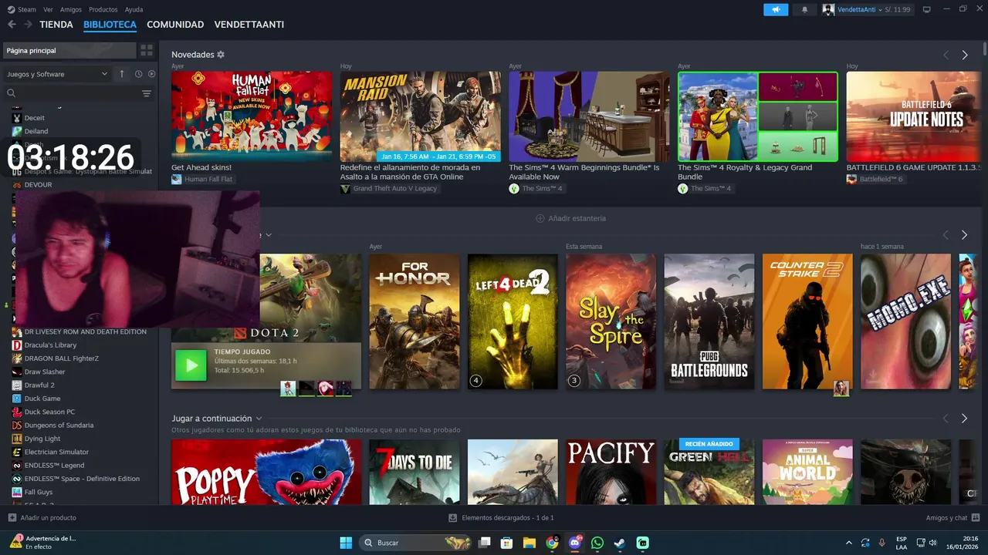The height and width of the screenshot is (555, 988).
Task: Select Deiland in the game list
Action: pyautogui.click(x=36, y=131)
